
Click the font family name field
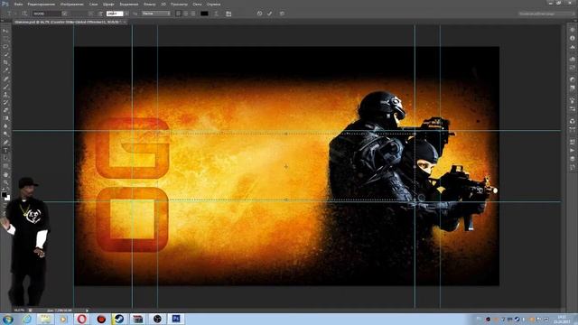46,14
